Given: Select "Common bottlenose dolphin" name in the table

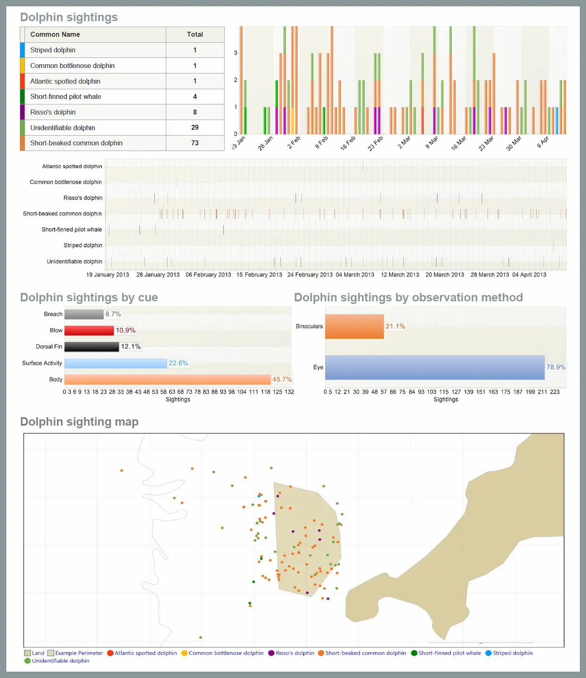Looking at the screenshot, I should pos(73,65).
